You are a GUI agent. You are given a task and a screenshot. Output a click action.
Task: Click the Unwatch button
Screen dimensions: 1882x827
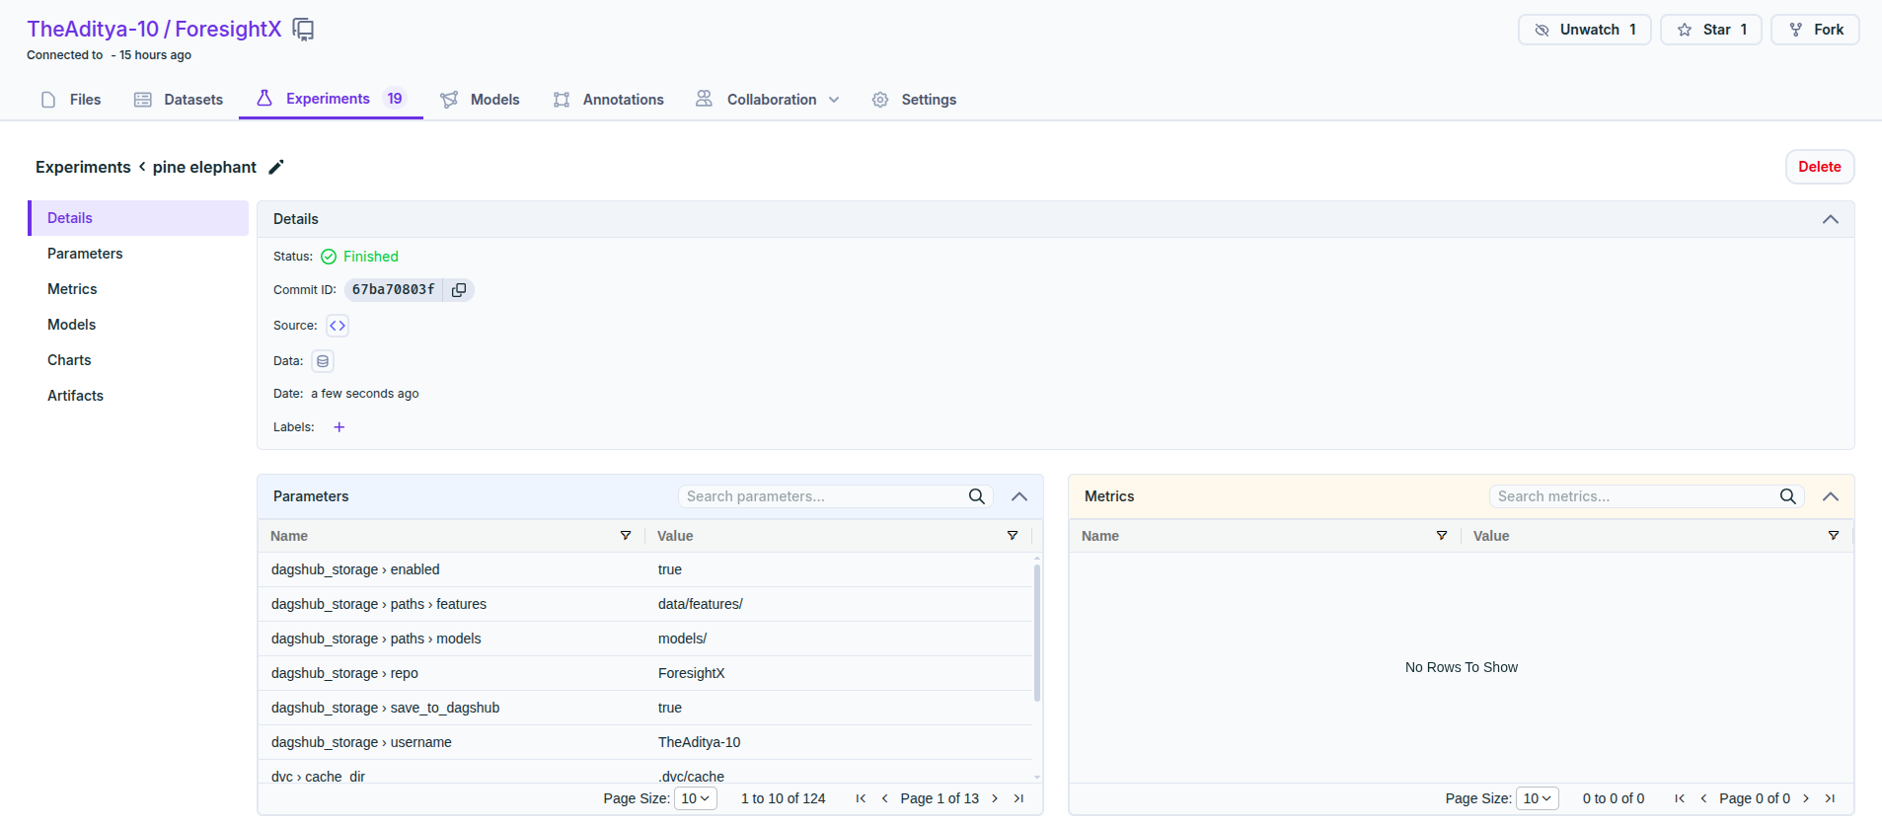pyautogui.click(x=1585, y=30)
